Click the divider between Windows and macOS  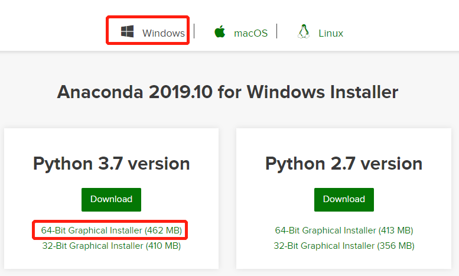coord(194,31)
